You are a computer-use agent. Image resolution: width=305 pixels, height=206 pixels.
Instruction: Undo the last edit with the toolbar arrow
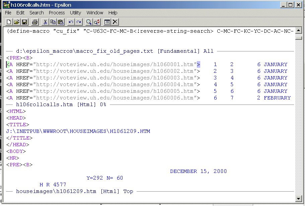point(71,22)
